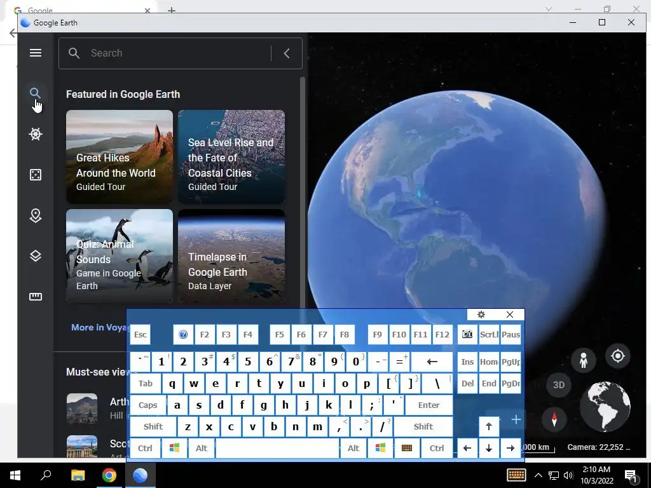
Task: Select the Measure ruler tool
Action: tap(36, 296)
